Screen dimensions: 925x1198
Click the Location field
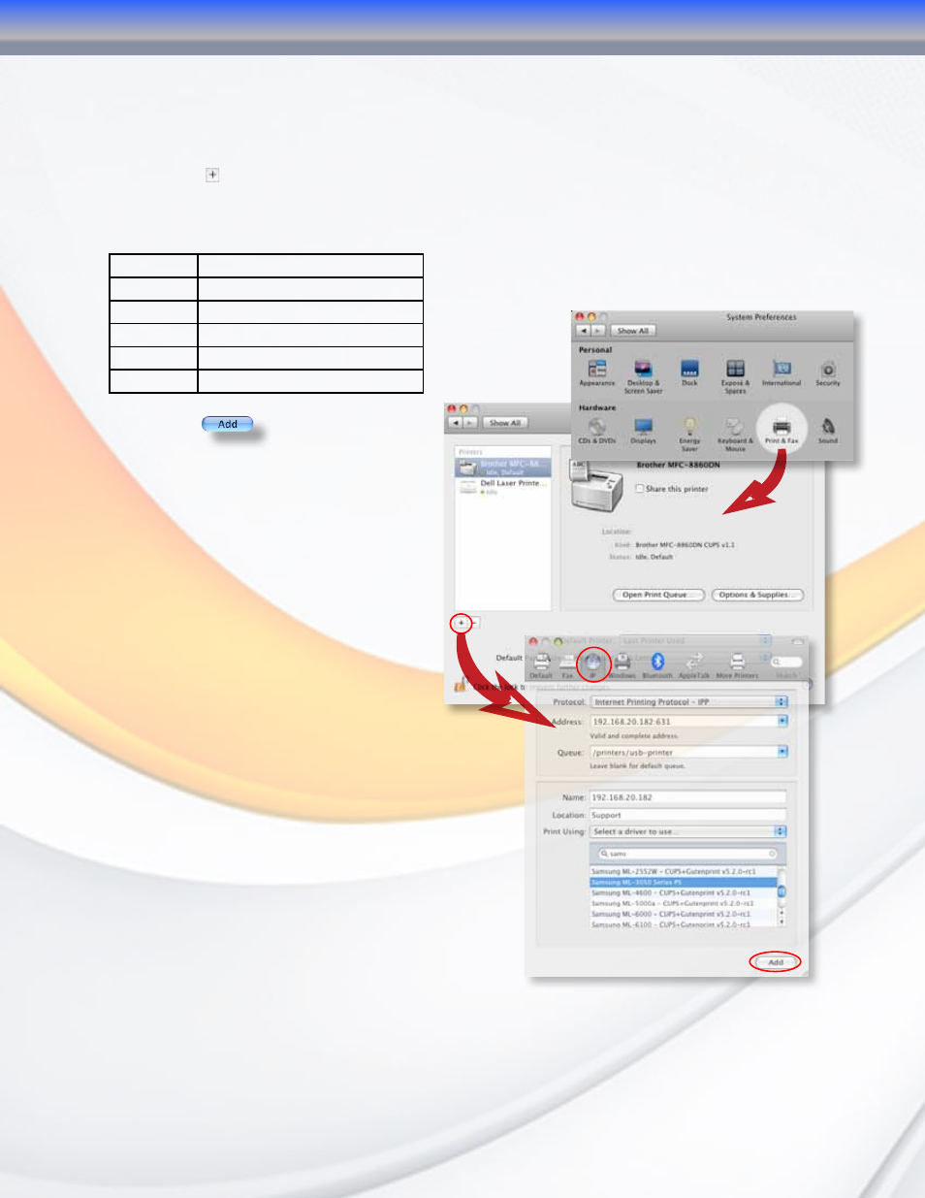tap(688, 815)
